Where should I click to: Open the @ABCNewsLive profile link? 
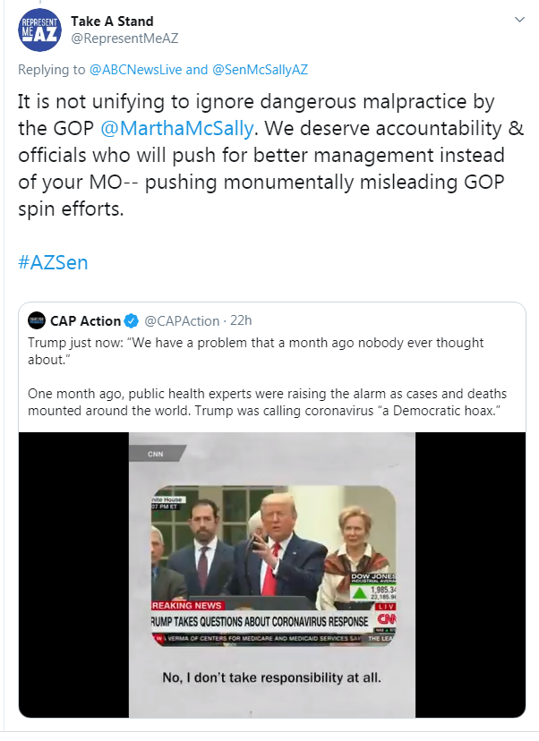(135, 69)
